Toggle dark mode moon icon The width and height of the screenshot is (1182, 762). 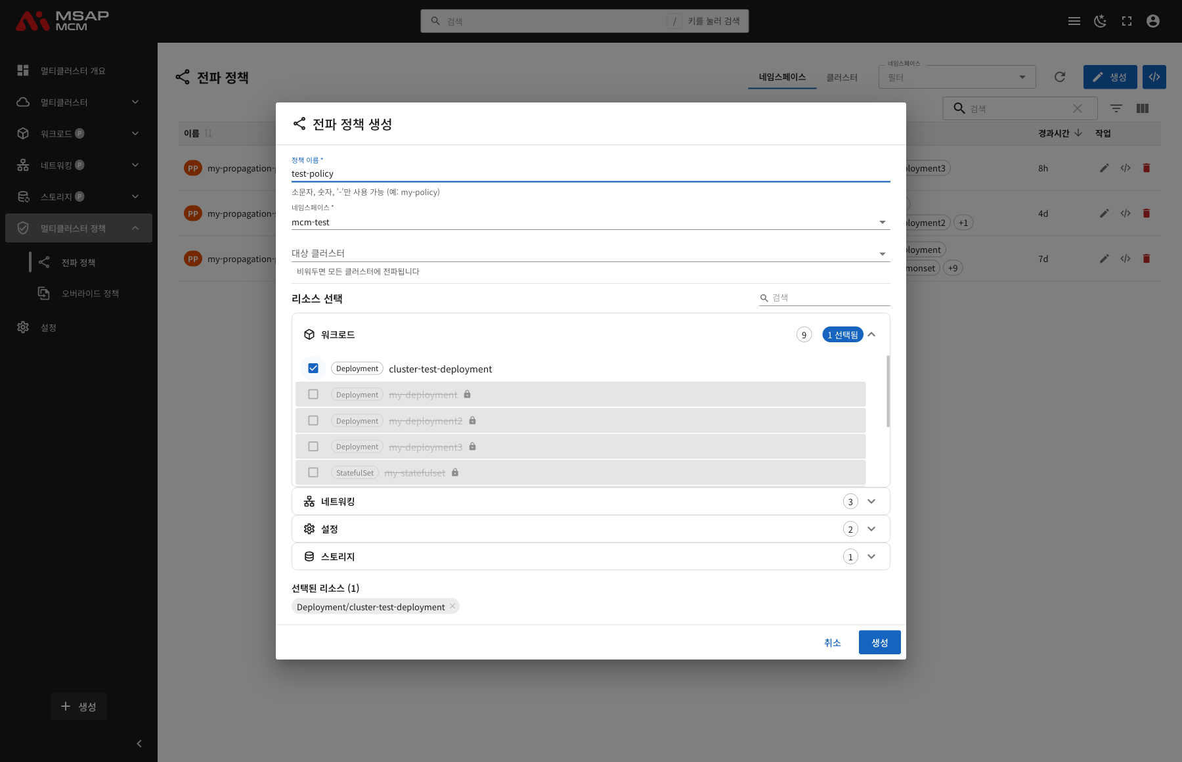pos(1101,21)
